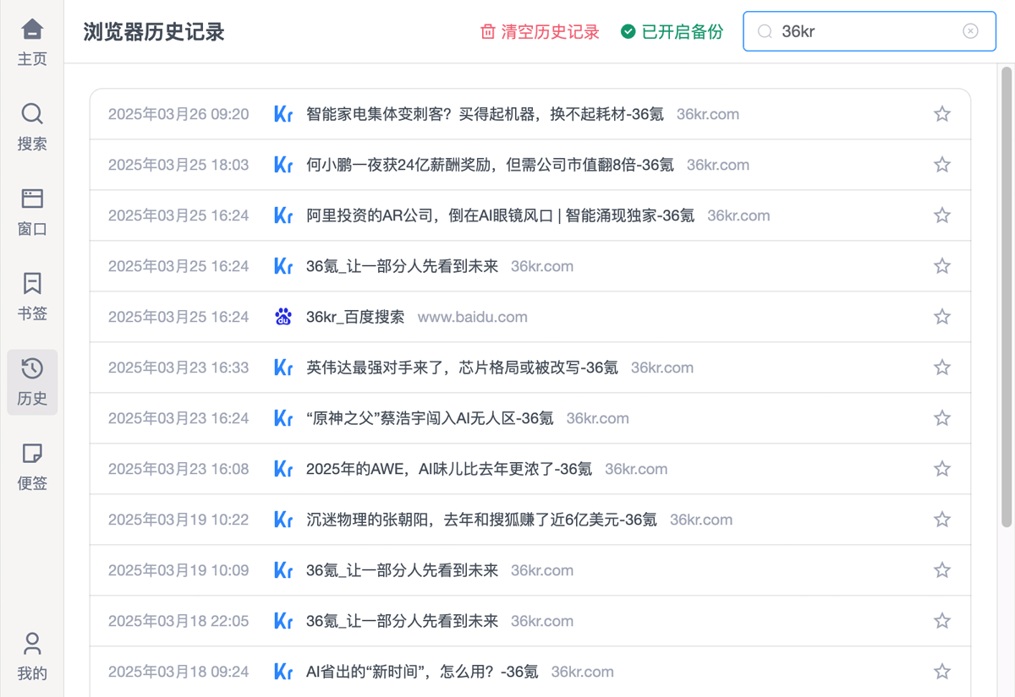Open 何小鹏一夜获24亿薪酬奖励 history link
The width and height of the screenshot is (1015, 697).
point(490,165)
